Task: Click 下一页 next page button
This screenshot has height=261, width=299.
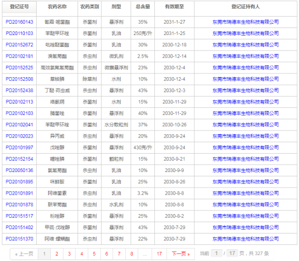Action: pos(181,254)
